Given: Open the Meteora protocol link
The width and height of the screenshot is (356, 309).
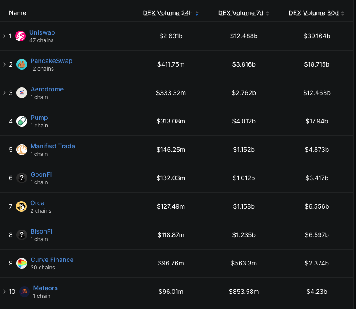Looking at the screenshot, I should pos(45,288).
